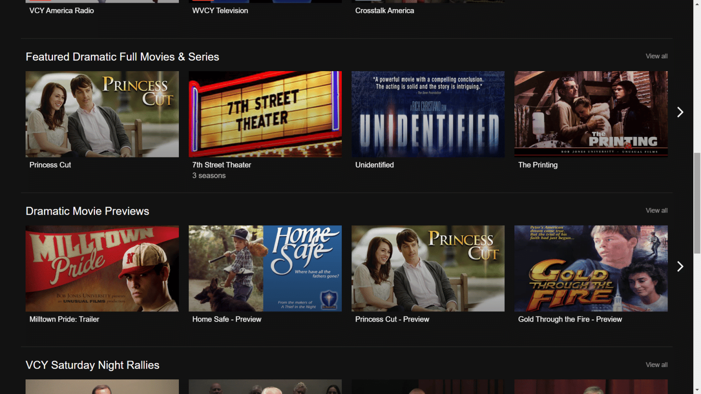Open the Princess Cut movie poster in Featured Dramatic row
The width and height of the screenshot is (701, 394).
[x=102, y=114]
